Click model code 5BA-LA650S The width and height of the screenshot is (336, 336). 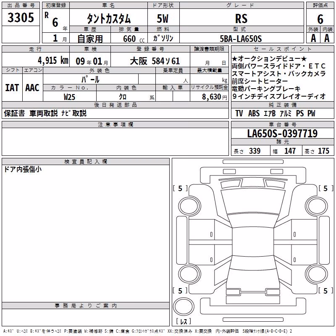pyautogui.click(x=241, y=39)
